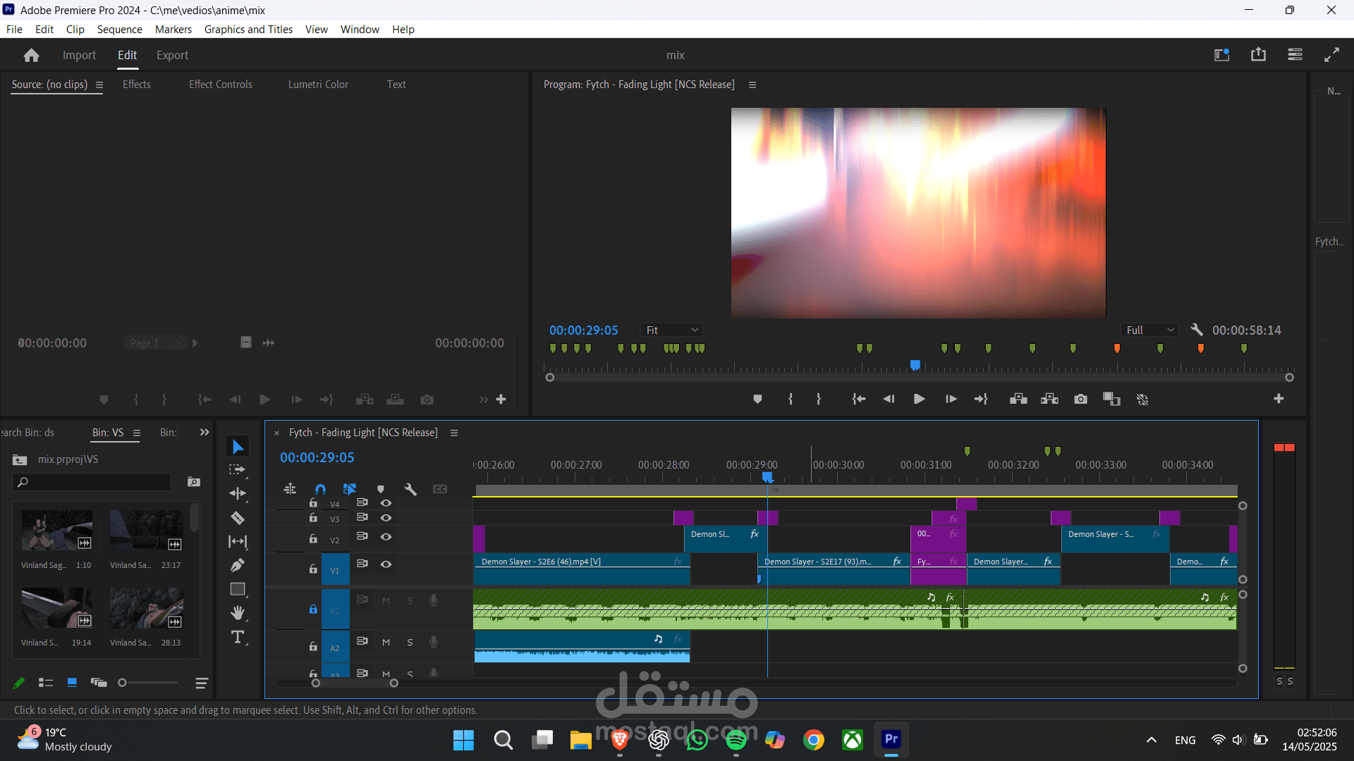Hide track V2 with eye icon

click(386, 537)
